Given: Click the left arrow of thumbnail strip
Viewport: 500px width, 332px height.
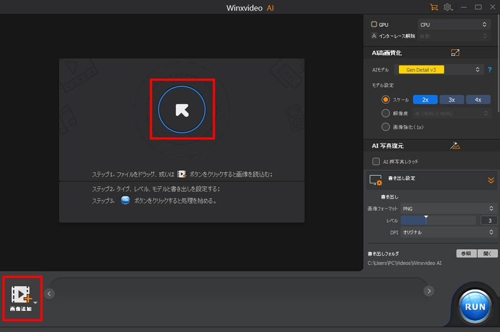Looking at the screenshot, I should (x=49, y=294).
